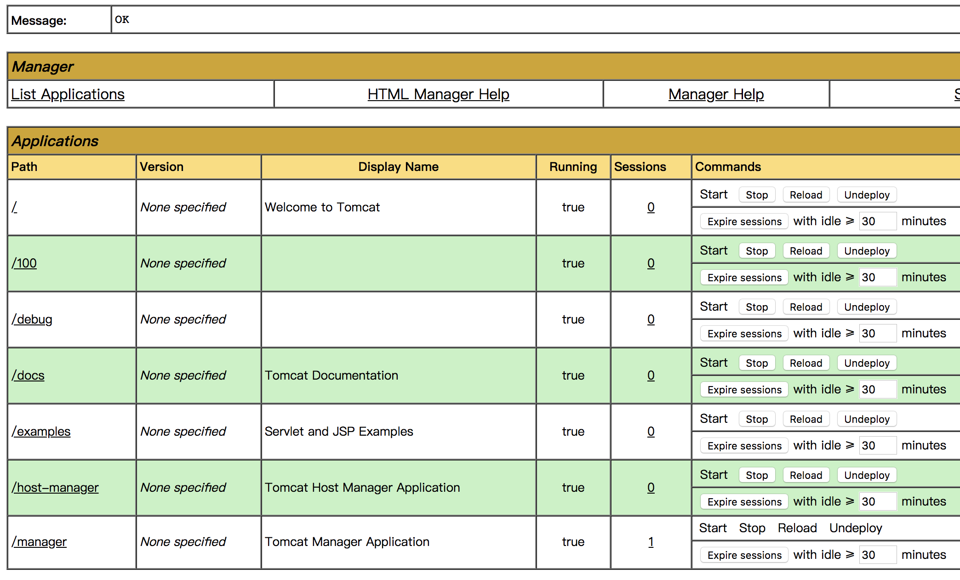Click the List Applications link

(68, 94)
